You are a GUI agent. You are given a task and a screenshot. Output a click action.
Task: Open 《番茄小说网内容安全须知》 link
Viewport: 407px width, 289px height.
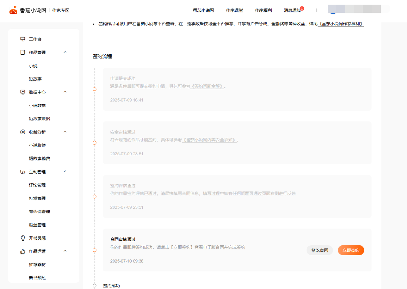coord(209,140)
